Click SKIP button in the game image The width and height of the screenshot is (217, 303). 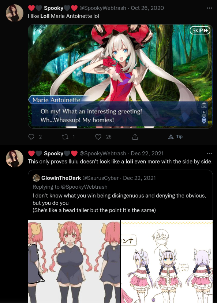click(x=200, y=30)
